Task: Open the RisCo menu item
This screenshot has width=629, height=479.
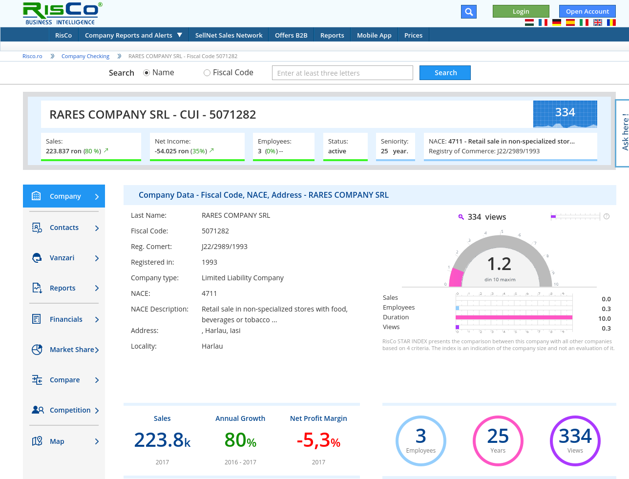Action: (x=63, y=35)
